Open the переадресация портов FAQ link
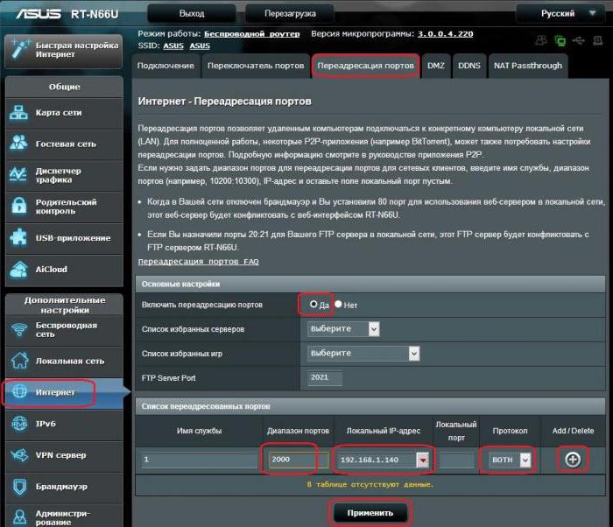 point(198,262)
